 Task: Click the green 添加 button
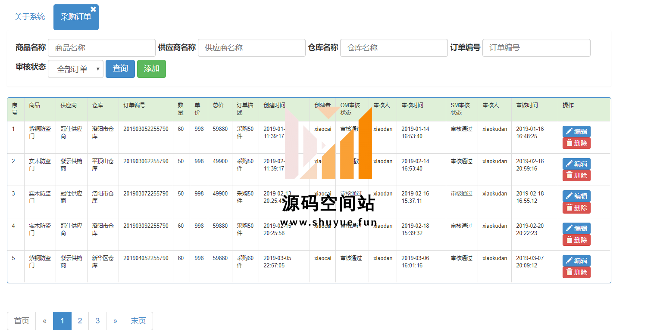[151, 69]
